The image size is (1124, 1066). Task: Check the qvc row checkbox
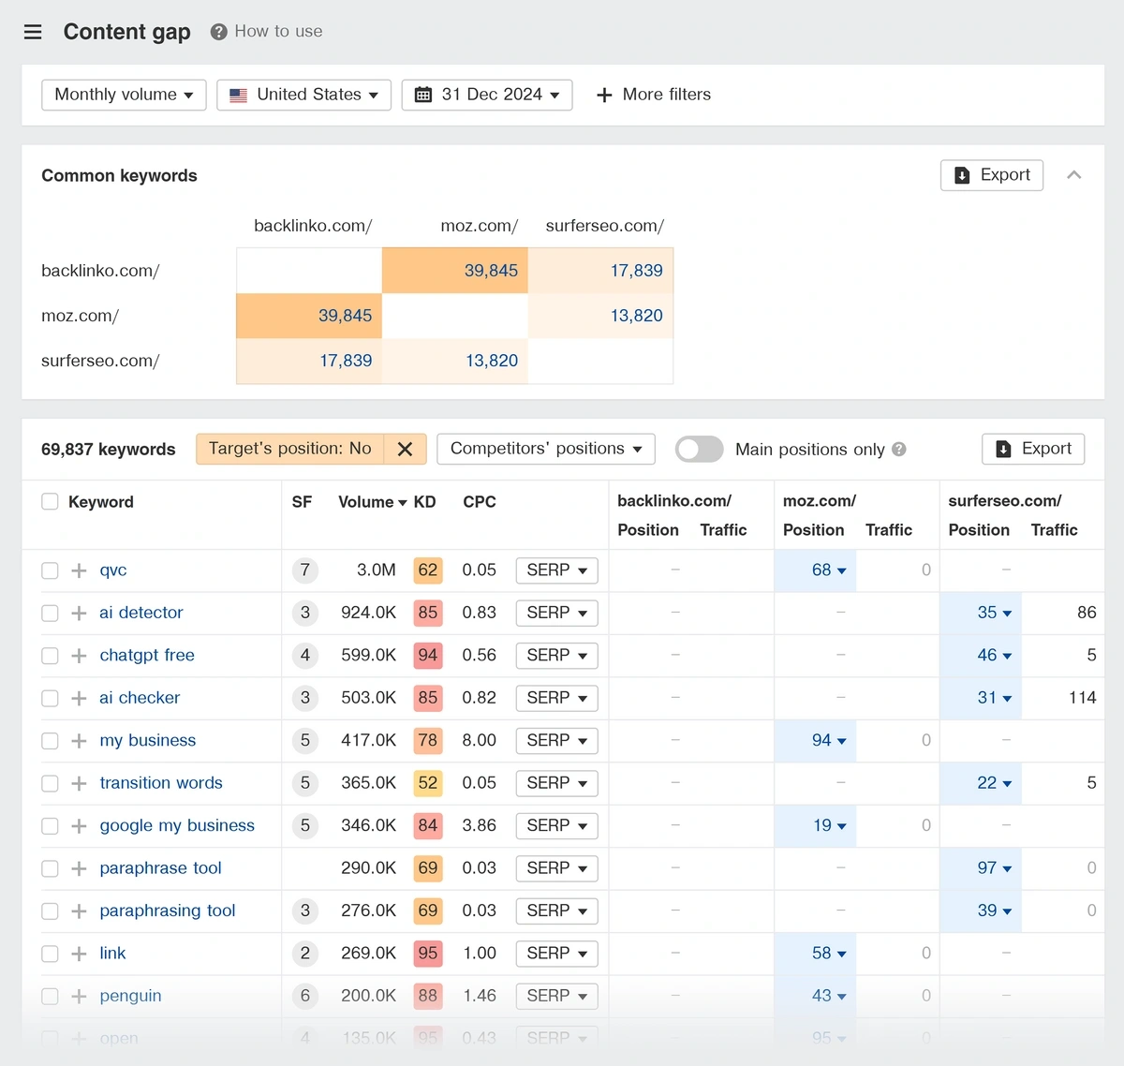tap(50, 570)
